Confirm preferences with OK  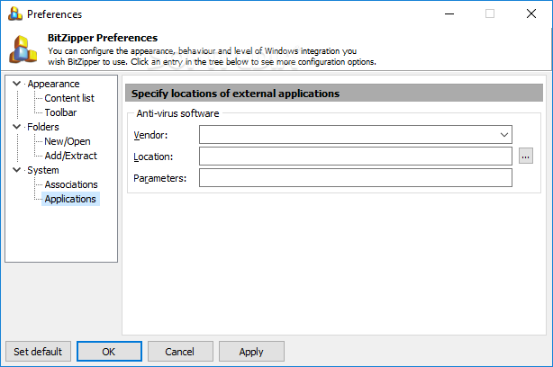[109, 352]
